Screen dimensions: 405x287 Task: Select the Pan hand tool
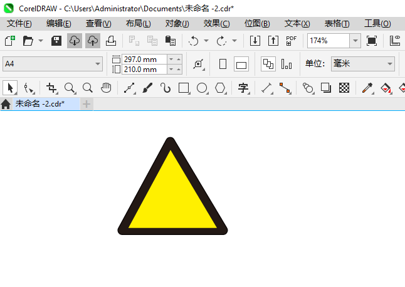point(106,88)
